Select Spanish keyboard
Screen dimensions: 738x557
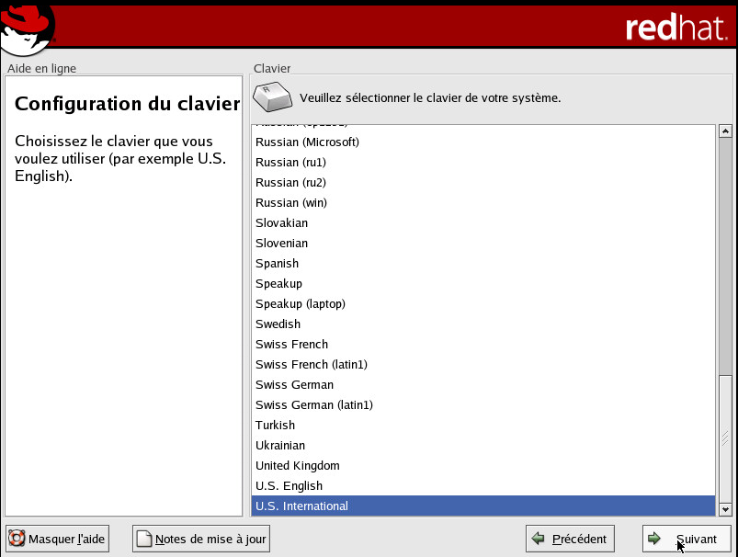[483, 264]
